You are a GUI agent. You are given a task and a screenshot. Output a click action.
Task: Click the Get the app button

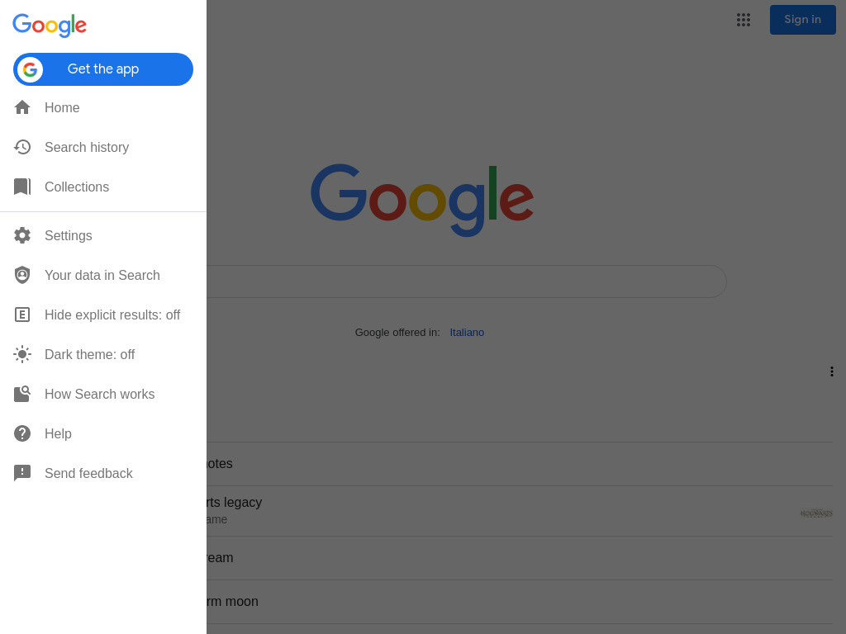point(103,69)
